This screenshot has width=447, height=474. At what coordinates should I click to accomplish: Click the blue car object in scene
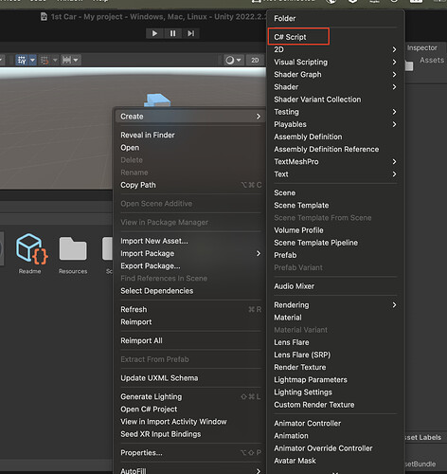(157, 100)
